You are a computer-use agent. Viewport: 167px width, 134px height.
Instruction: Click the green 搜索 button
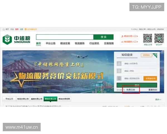[x=104, y=37]
